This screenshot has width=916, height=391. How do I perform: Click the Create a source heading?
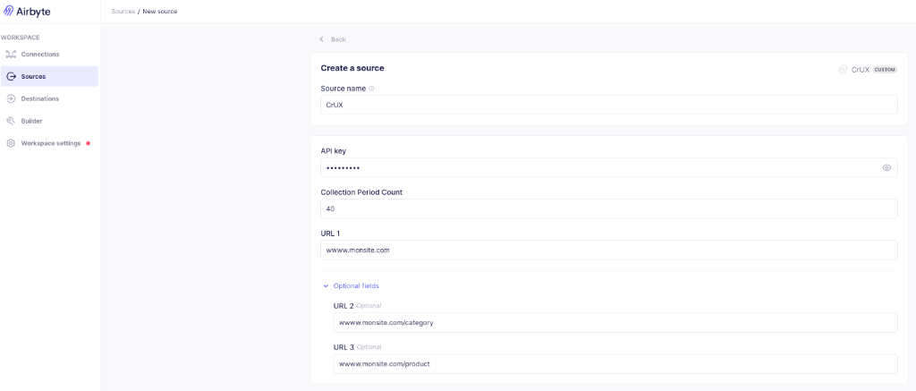click(352, 68)
